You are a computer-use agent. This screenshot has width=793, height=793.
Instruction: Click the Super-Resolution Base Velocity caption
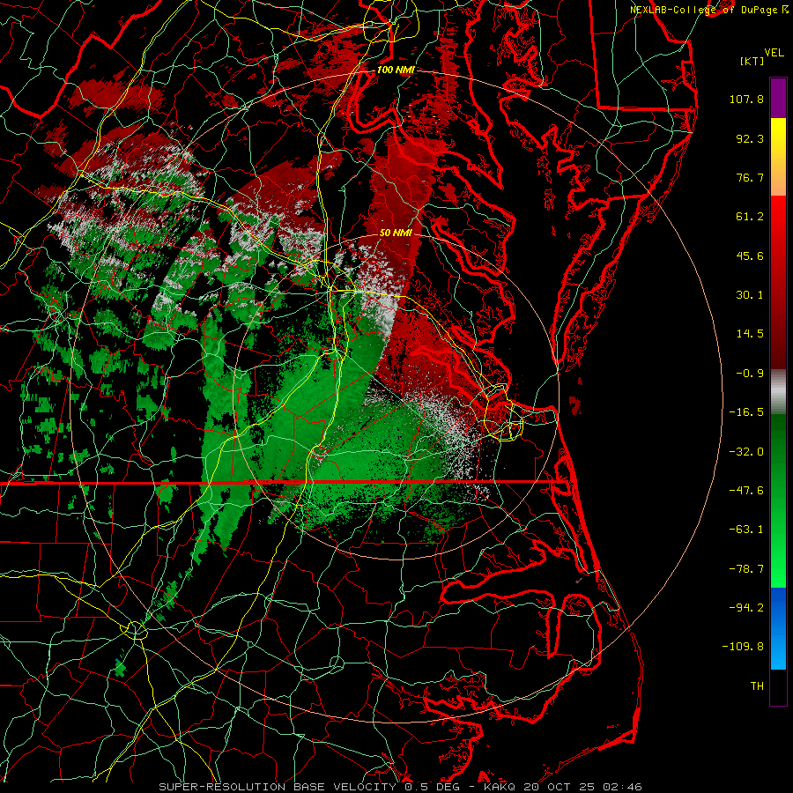[x=401, y=787]
